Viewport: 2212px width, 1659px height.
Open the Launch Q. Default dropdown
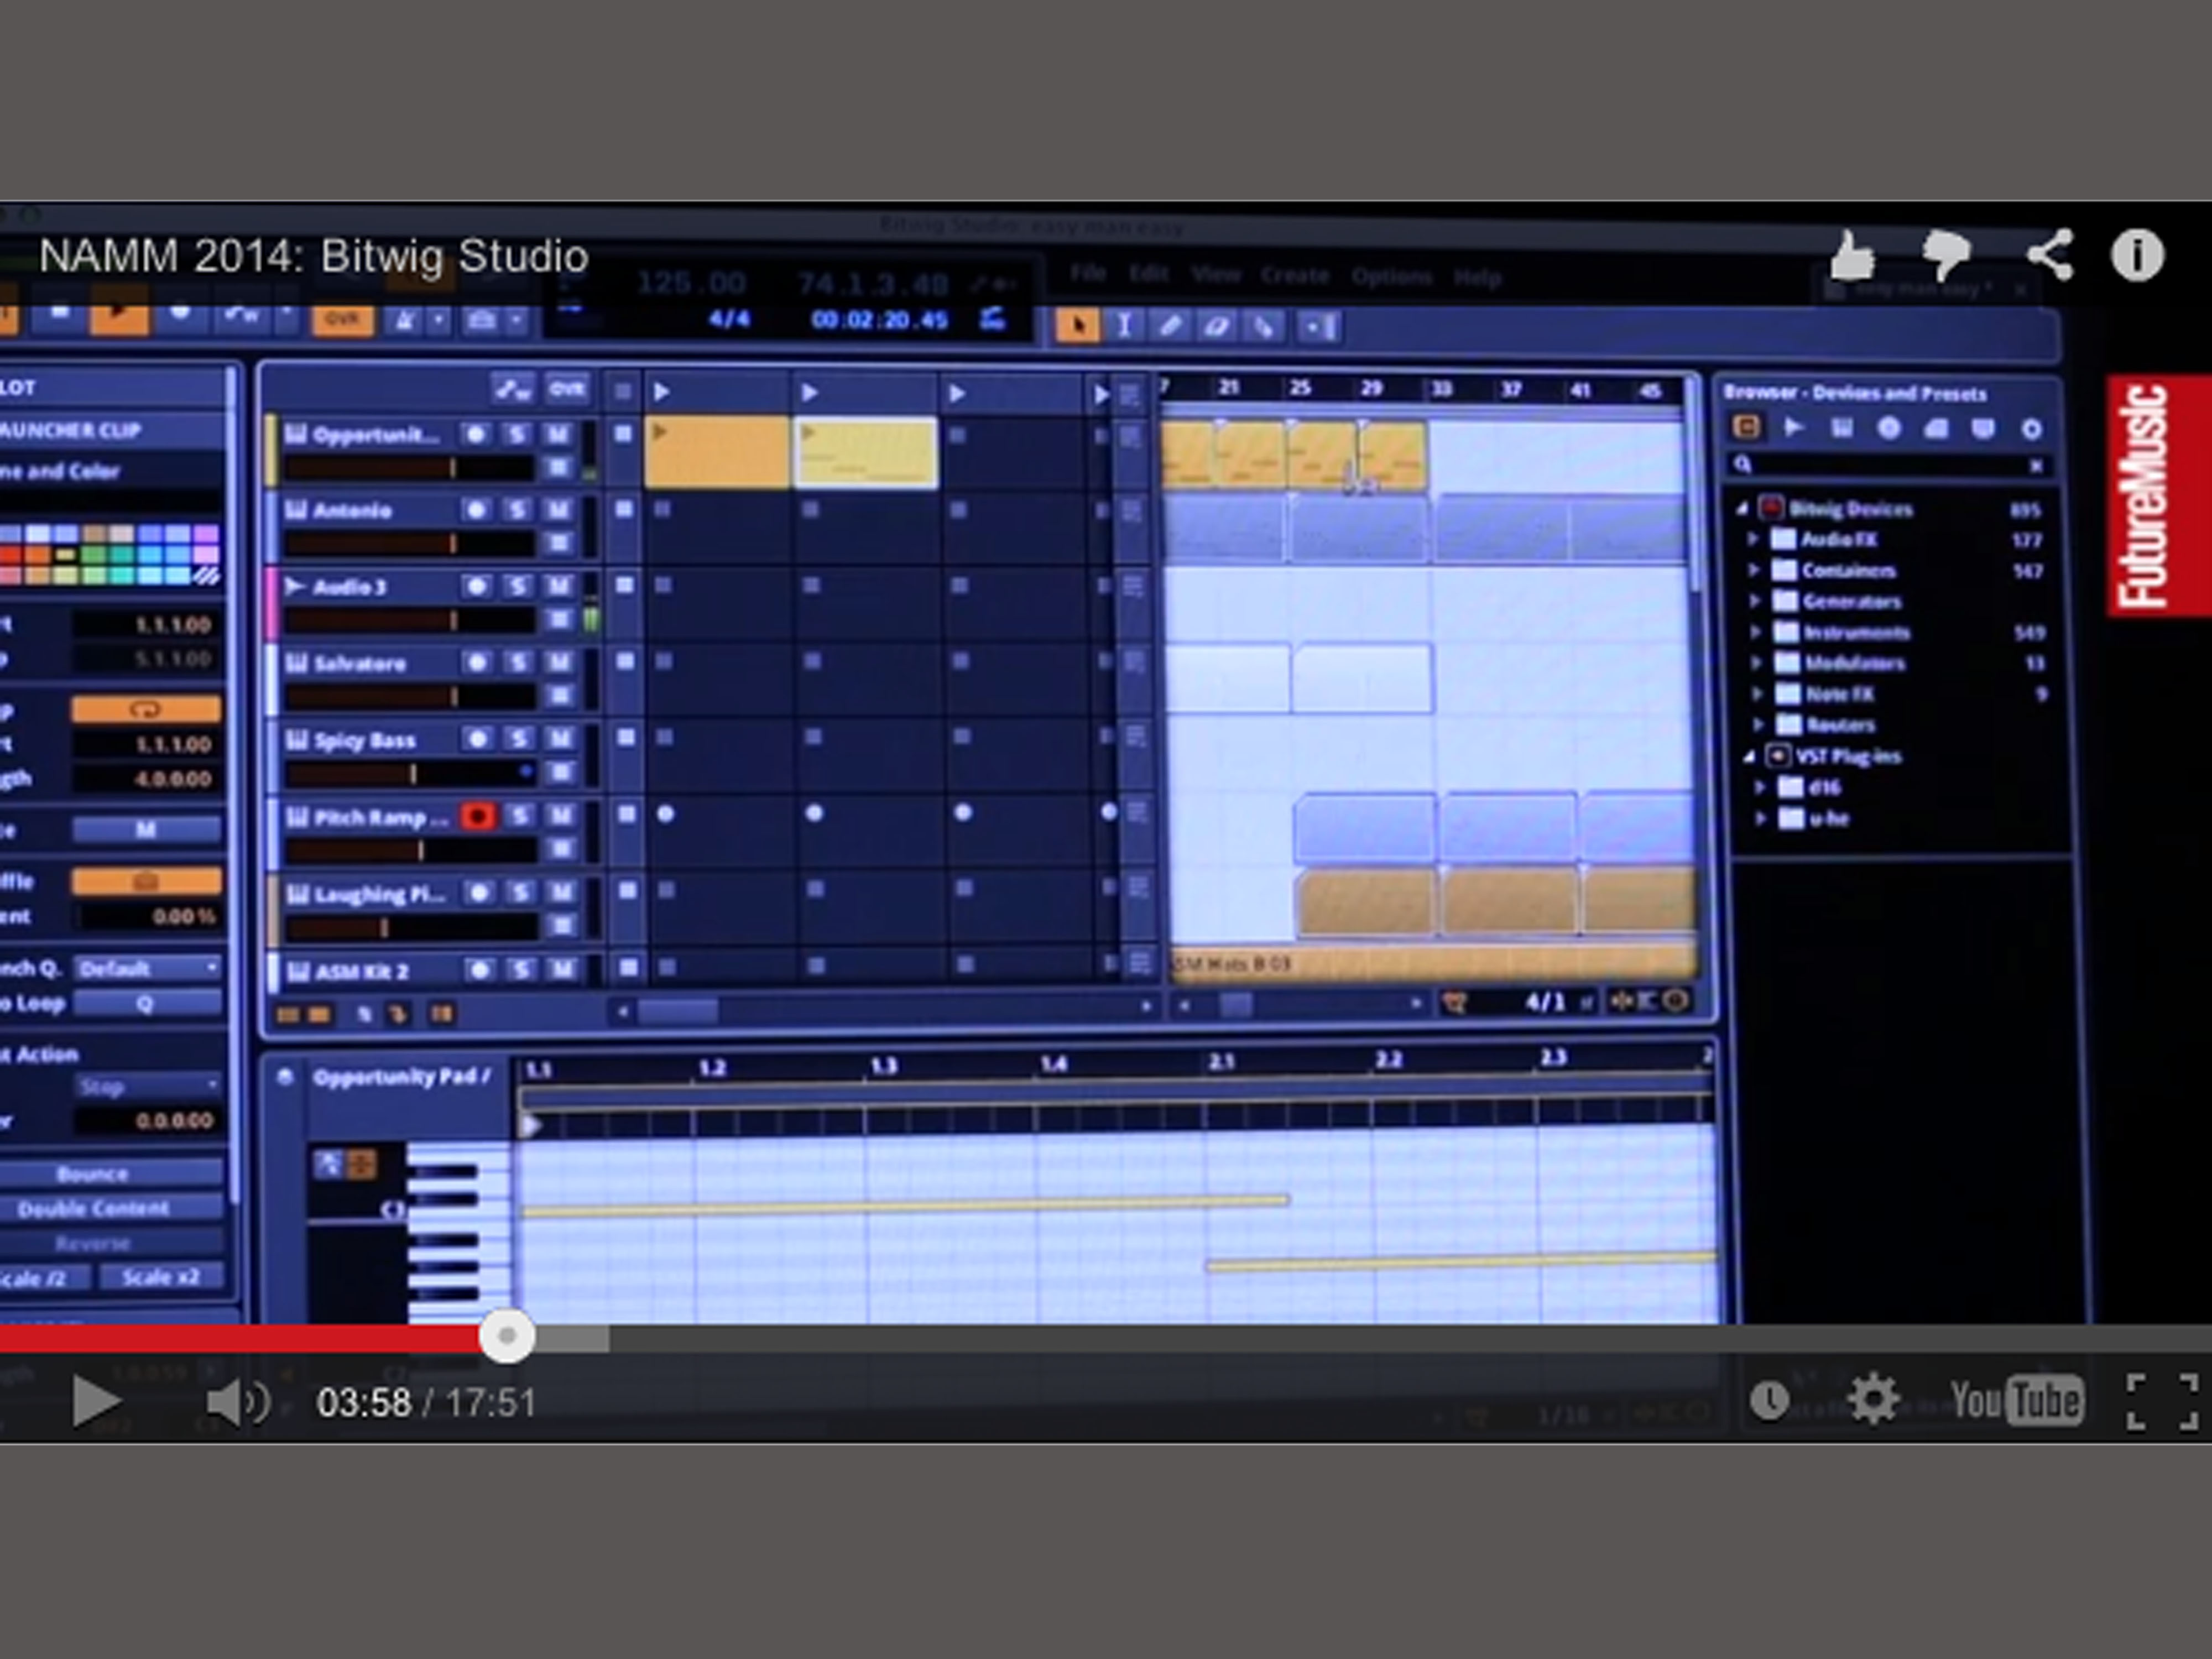[147, 968]
